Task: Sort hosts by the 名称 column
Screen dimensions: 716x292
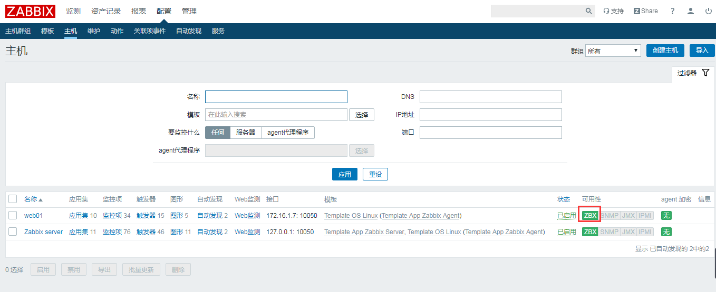Action: coord(33,199)
